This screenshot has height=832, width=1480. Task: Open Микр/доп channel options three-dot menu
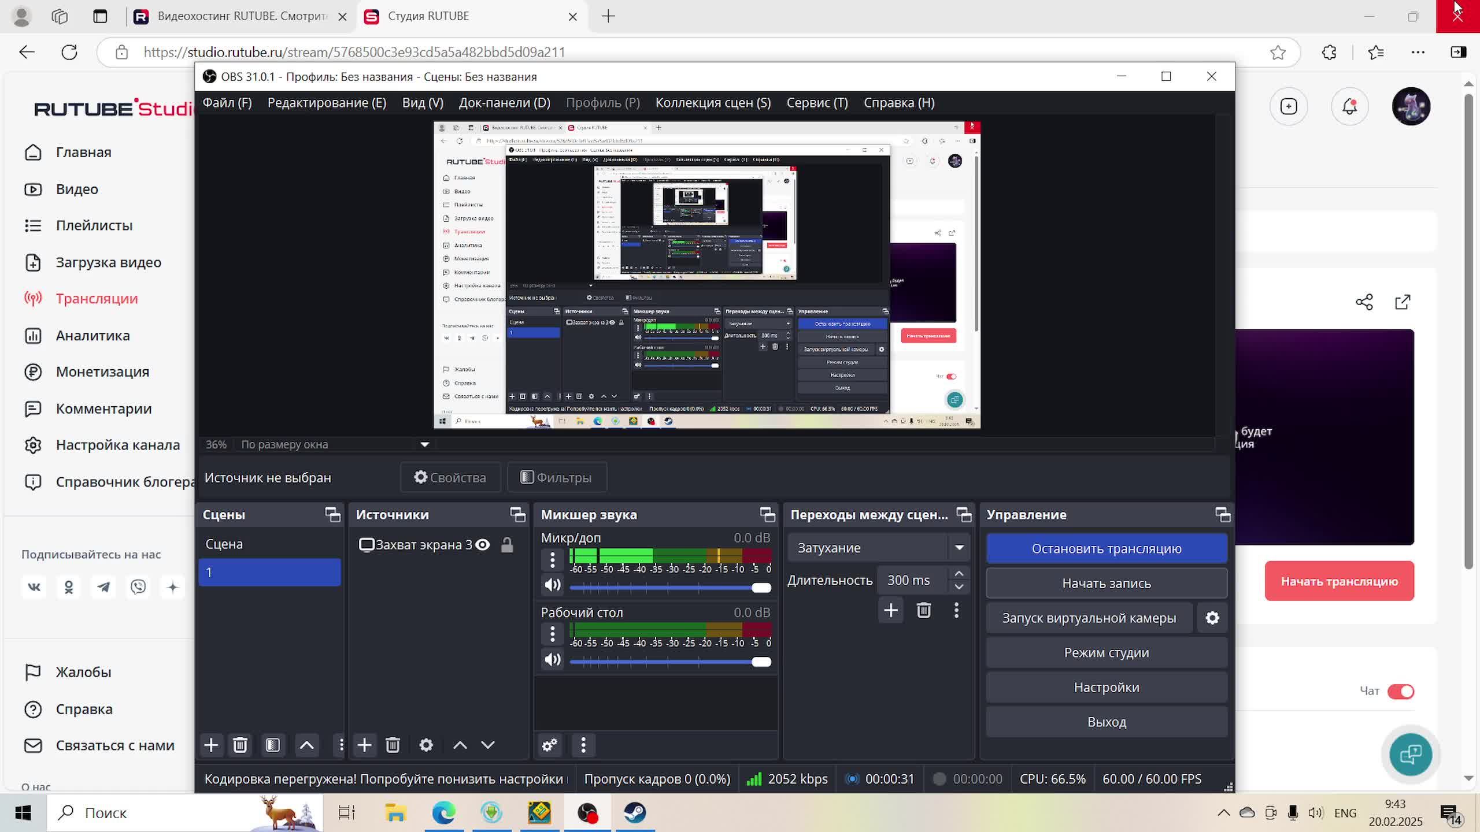(552, 559)
